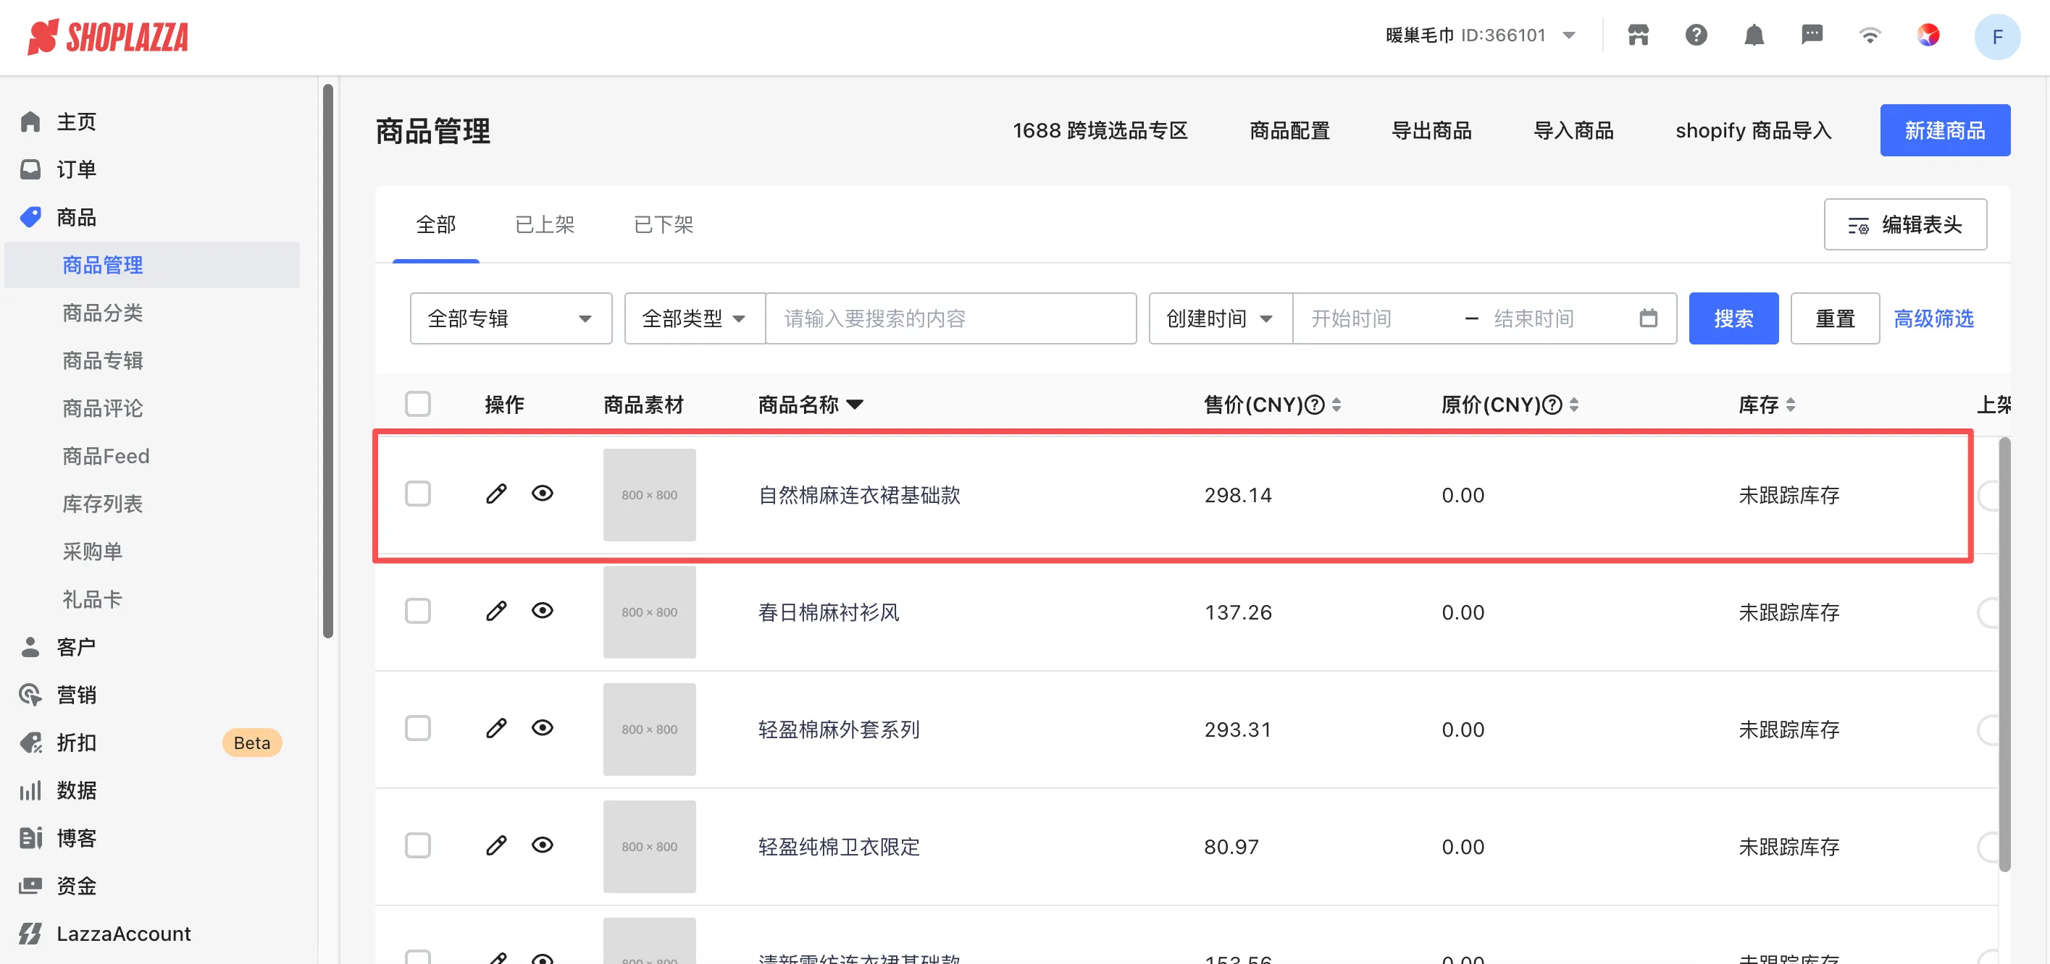Open the help question mark icon
Screen dimensions: 2050x964
(1696, 35)
